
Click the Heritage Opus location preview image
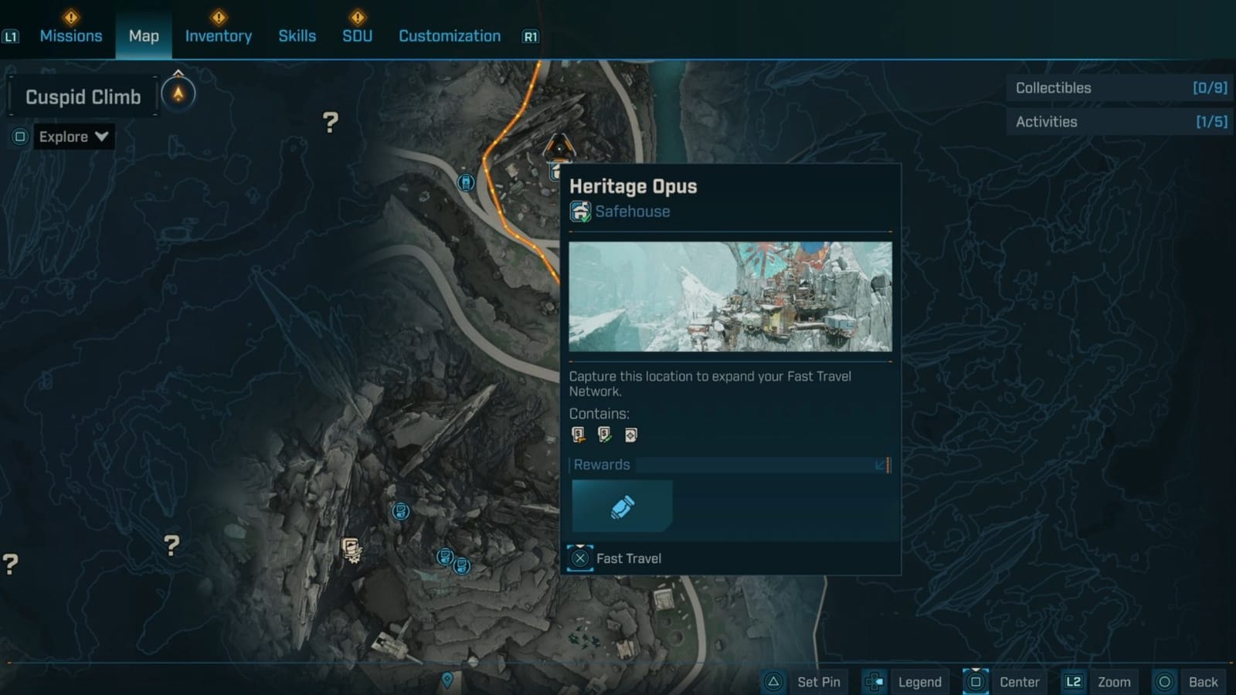pos(730,297)
